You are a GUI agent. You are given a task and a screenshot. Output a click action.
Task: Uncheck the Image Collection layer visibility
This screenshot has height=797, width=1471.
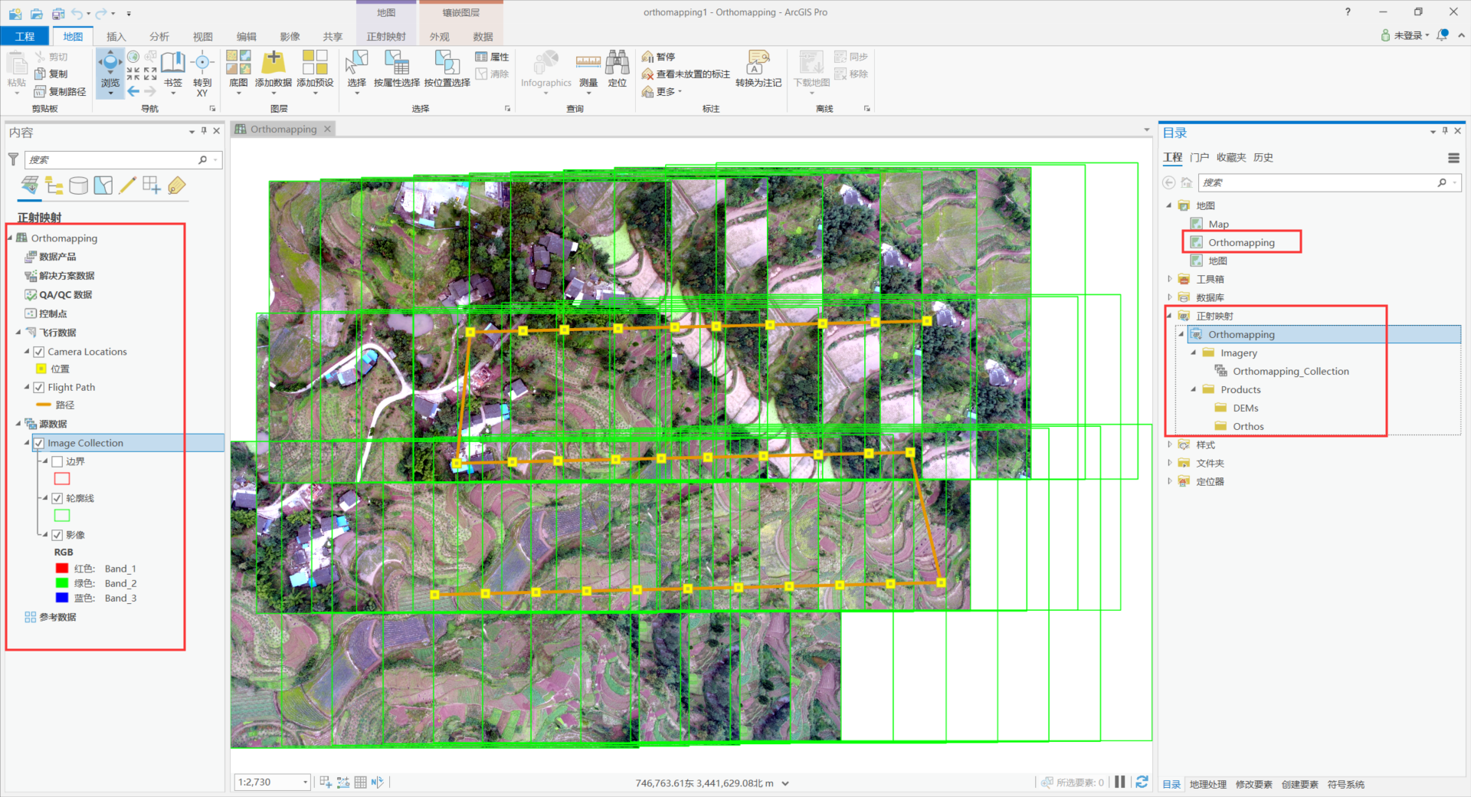coord(38,442)
